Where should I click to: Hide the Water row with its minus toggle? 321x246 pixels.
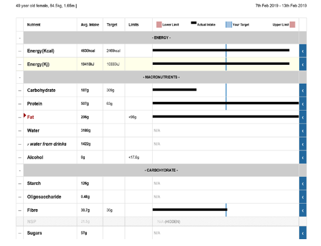[x=20, y=130]
